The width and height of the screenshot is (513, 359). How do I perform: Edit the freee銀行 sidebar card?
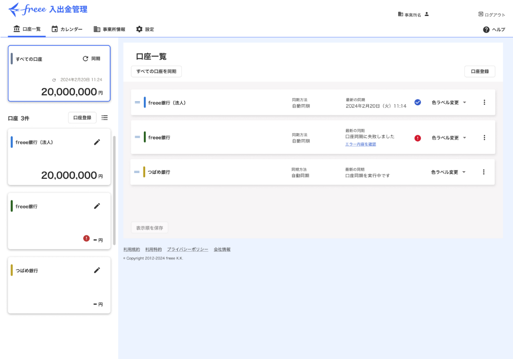[97, 206]
